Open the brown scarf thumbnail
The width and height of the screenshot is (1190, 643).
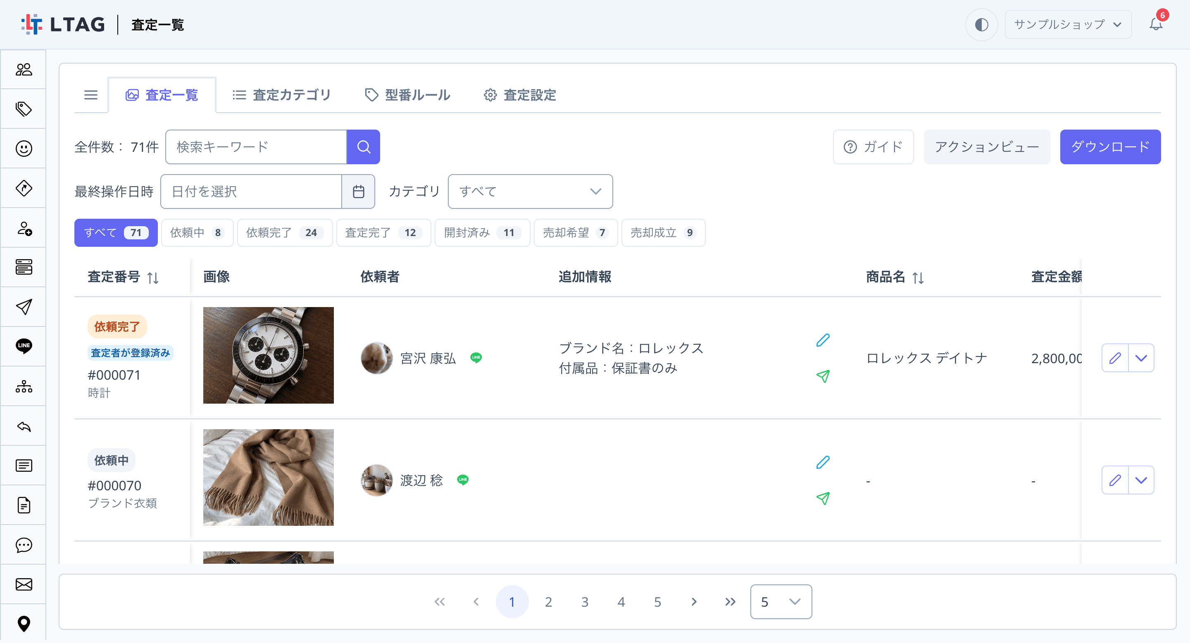(x=269, y=478)
